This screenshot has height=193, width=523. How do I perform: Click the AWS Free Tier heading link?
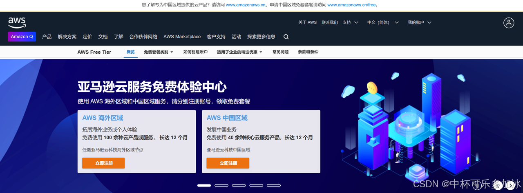94,52
